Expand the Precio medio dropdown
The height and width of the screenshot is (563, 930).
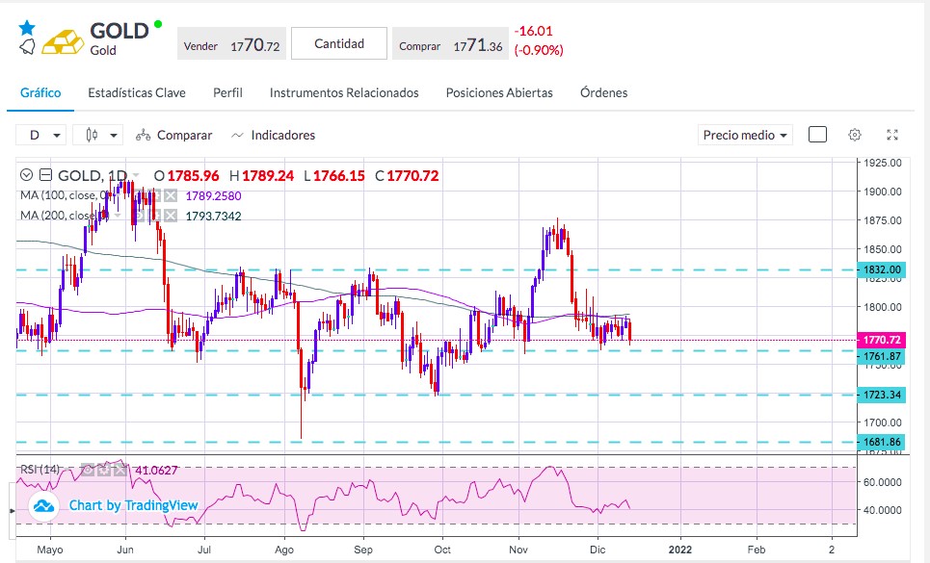tap(745, 135)
